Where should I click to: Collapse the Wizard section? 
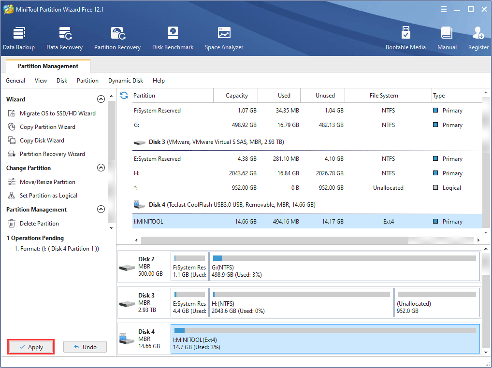tap(101, 99)
